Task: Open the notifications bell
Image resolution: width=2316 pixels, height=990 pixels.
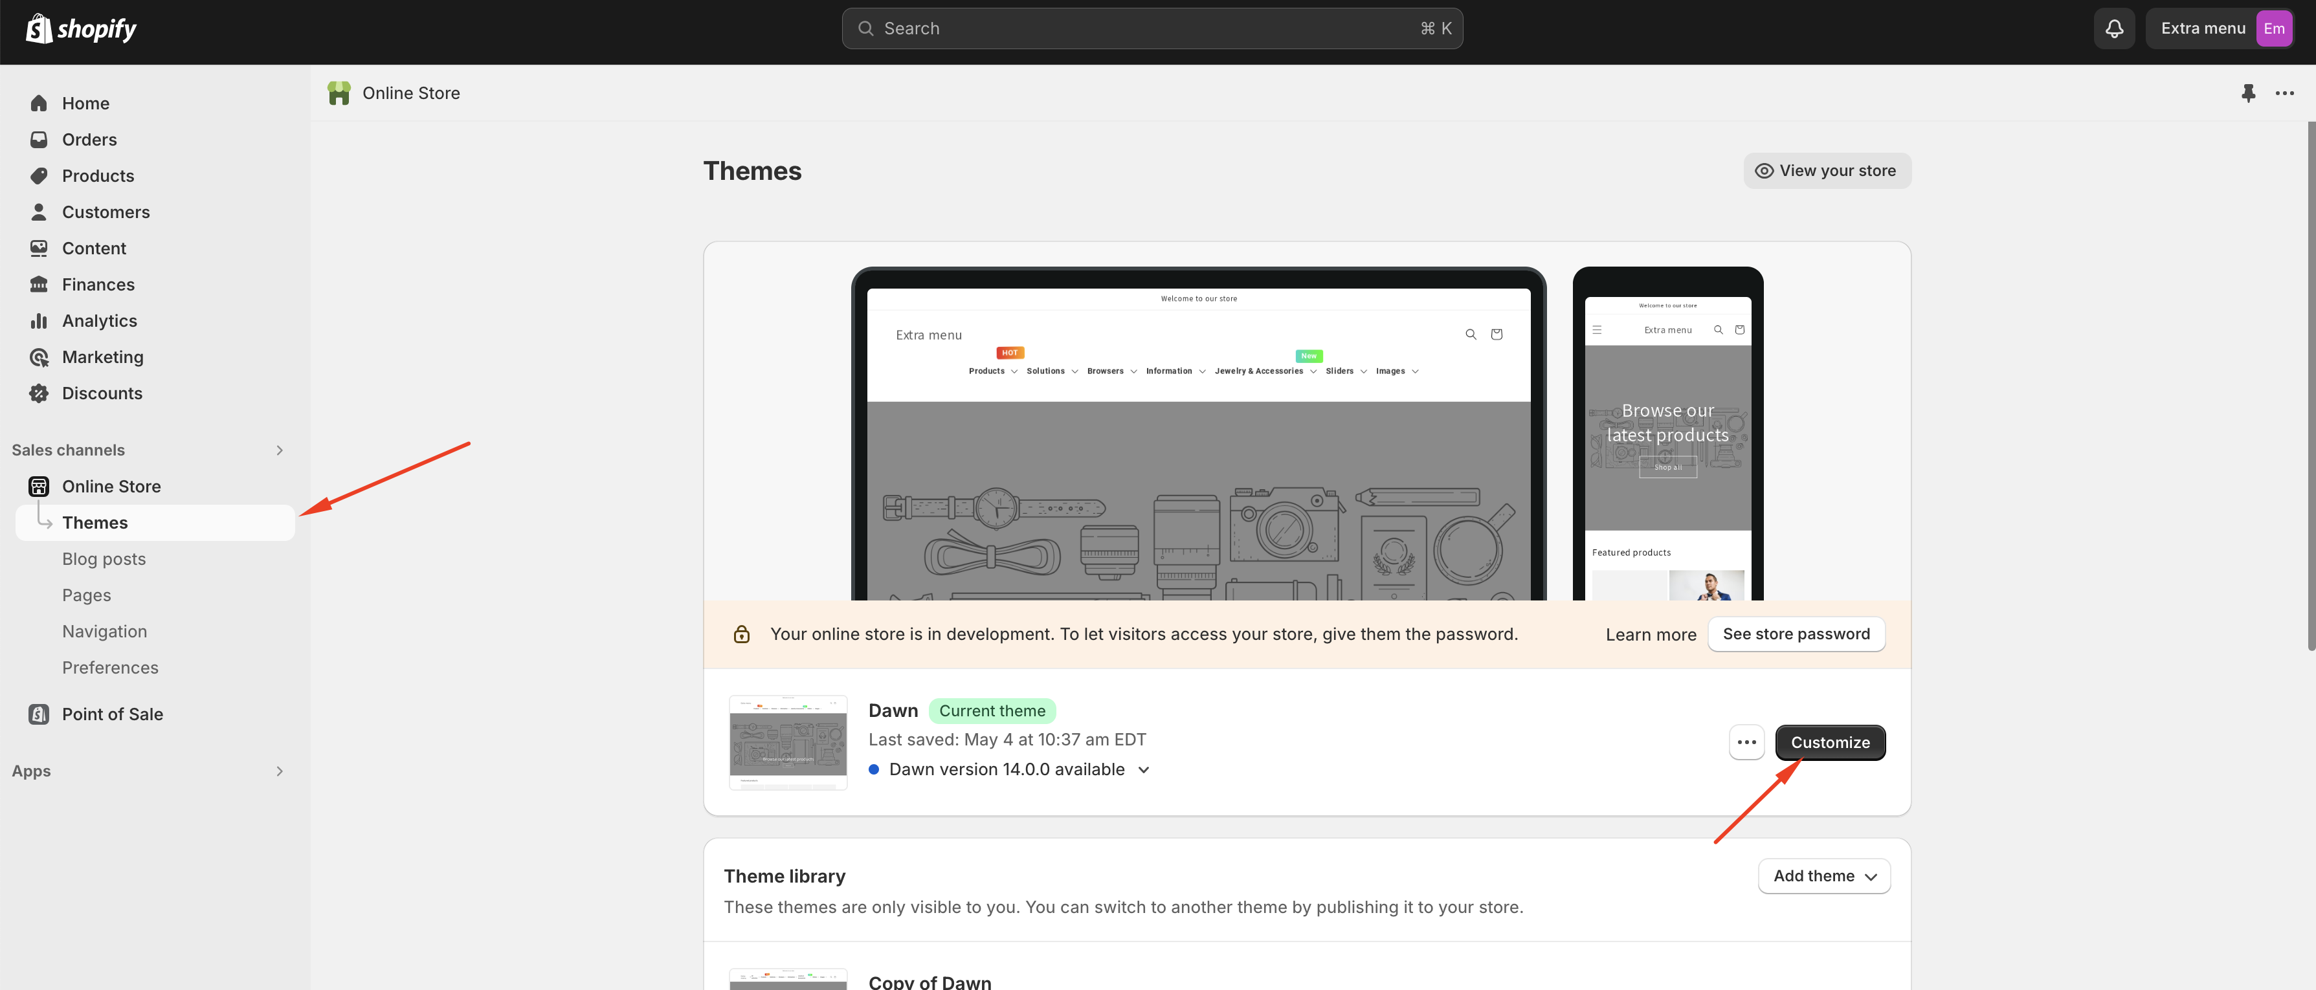Action: (2113, 28)
